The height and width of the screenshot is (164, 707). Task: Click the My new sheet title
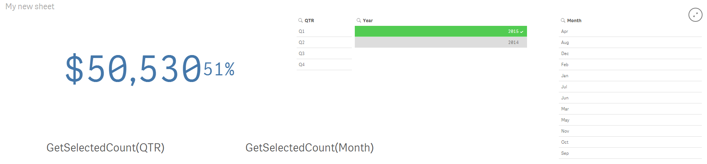(x=30, y=7)
